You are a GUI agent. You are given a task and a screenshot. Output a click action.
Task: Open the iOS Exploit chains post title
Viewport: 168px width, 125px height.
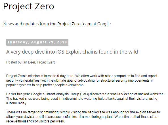pos(72,52)
